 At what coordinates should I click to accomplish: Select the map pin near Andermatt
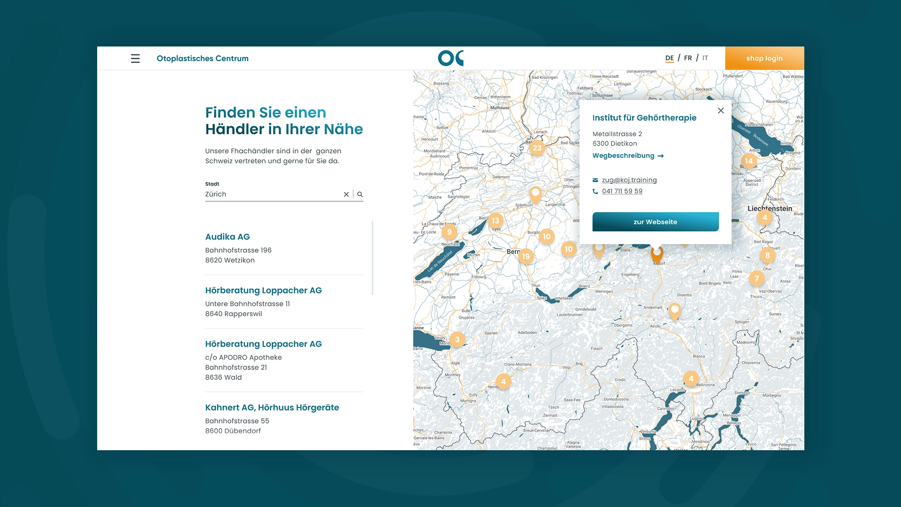(675, 309)
